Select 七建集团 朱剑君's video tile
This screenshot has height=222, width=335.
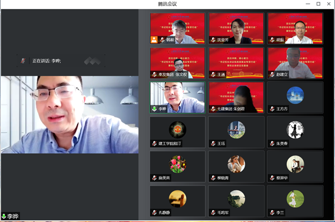(236, 97)
